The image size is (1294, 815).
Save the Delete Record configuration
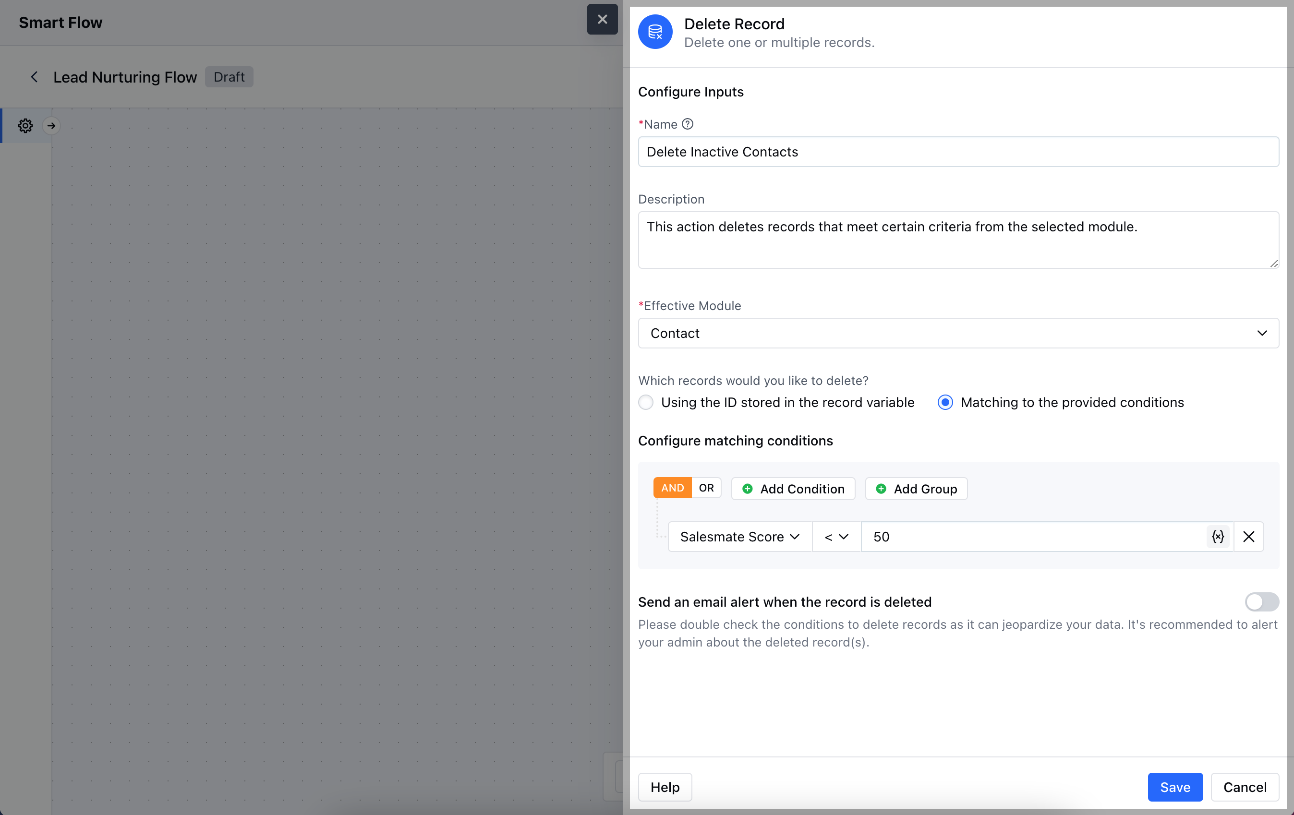point(1175,787)
